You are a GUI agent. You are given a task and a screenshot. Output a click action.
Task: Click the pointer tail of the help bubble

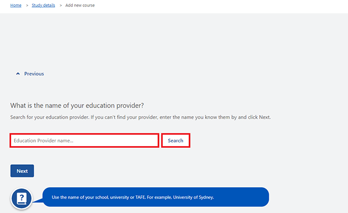(x=37, y=200)
